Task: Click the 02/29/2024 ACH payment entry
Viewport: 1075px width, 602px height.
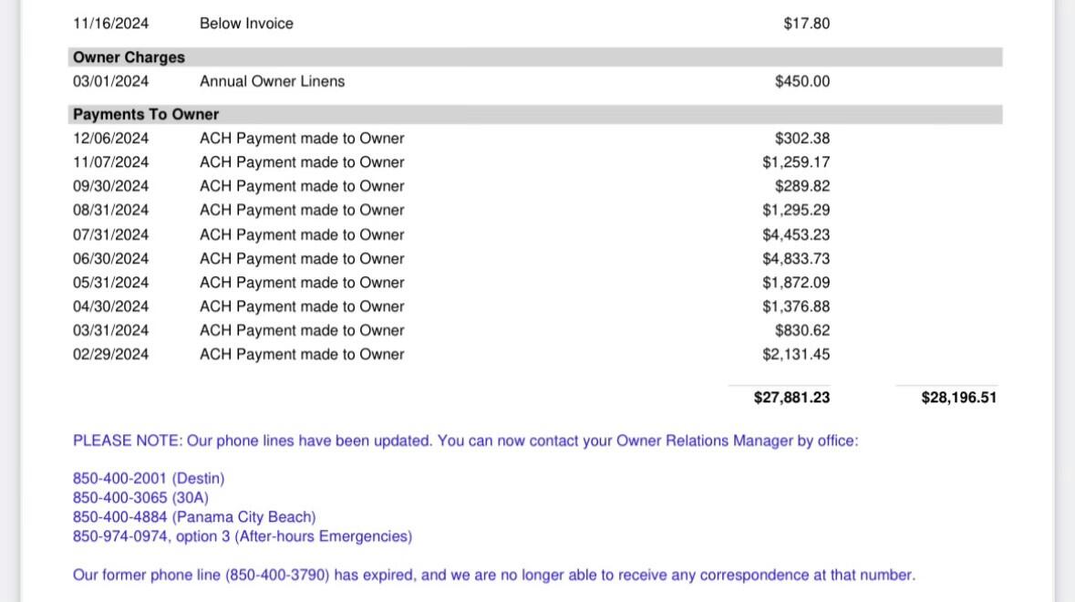Action: [451, 354]
